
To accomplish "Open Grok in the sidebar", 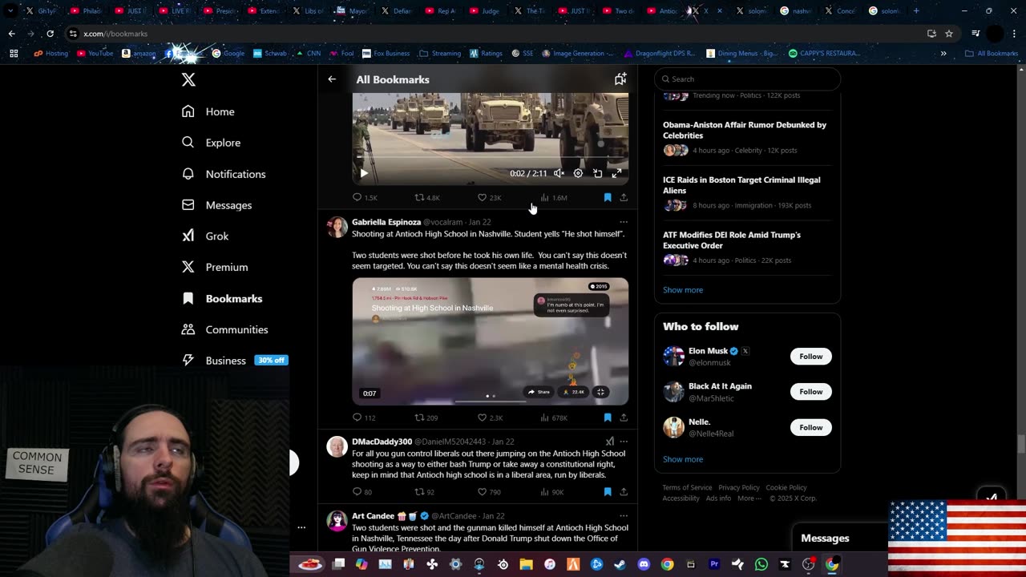I will point(205,236).
